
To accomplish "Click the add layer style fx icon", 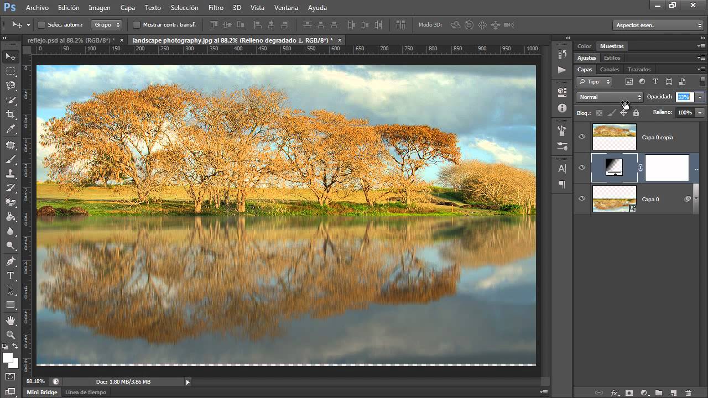I will [614, 393].
